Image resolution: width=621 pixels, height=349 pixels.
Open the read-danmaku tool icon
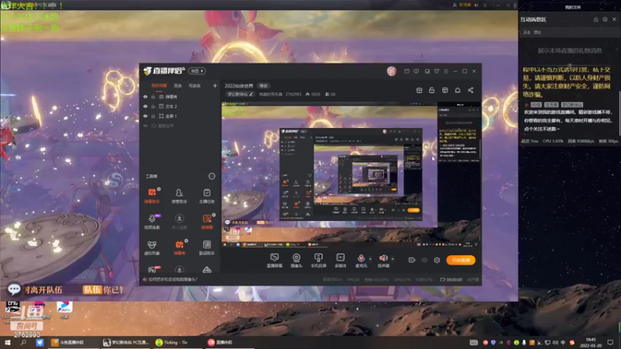click(x=206, y=221)
